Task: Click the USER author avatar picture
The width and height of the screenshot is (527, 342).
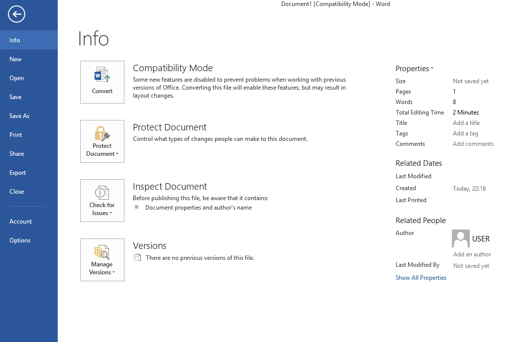Action: pos(461,238)
